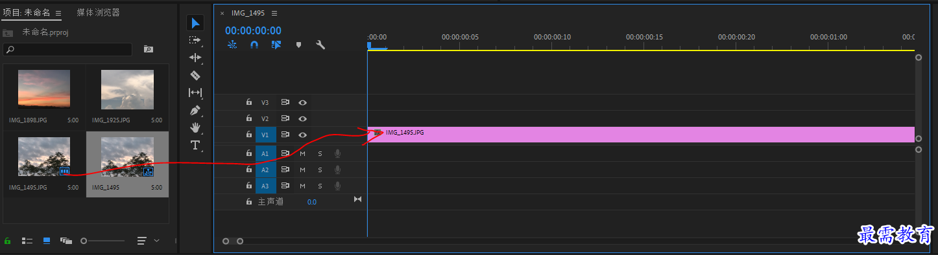
Task: Toggle V3 track output eye
Action: click(302, 102)
